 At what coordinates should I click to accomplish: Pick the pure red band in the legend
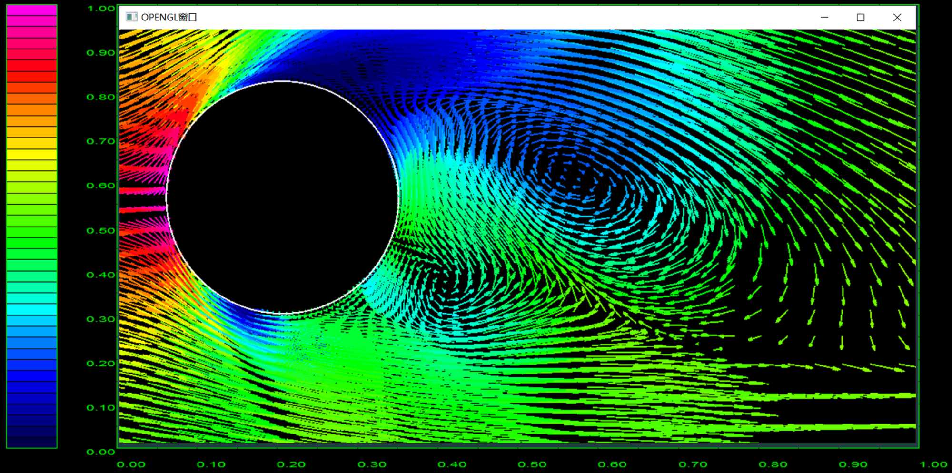[x=32, y=77]
